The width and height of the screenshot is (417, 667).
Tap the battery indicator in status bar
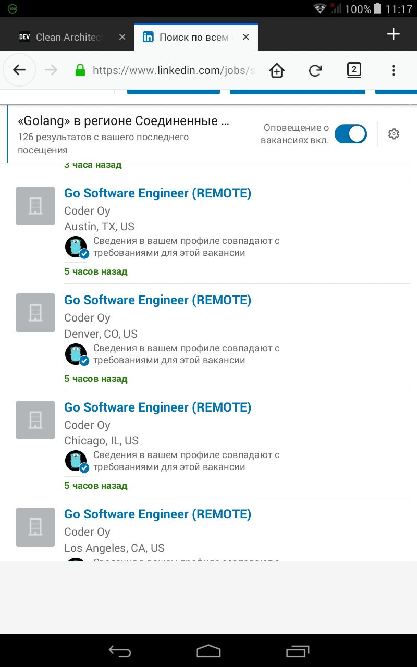pyautogui.click(x=377, y=8)
